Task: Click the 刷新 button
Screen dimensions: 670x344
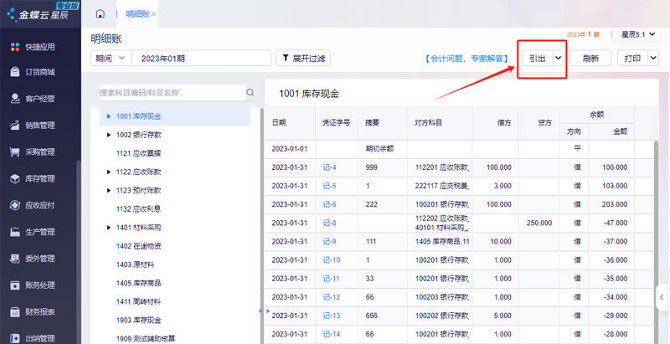Action: tap(590, 59)
